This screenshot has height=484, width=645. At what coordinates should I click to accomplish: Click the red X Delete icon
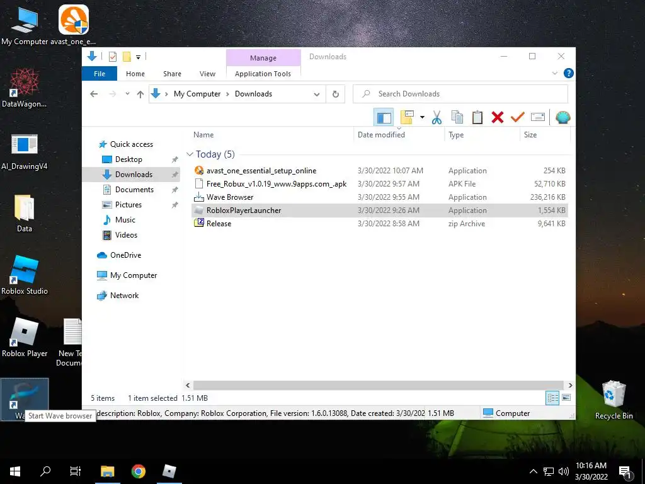pos(498,117)
